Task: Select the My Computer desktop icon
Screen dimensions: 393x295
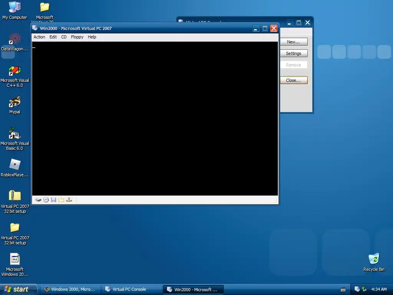Action: click(15, 10)
